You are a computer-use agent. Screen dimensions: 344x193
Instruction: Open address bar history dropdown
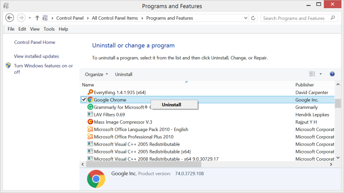pos(246,18)
